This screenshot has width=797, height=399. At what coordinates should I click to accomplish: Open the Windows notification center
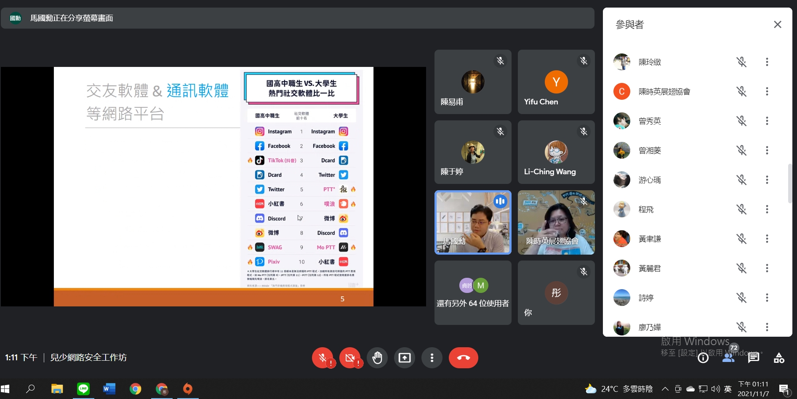click(784, 389)
